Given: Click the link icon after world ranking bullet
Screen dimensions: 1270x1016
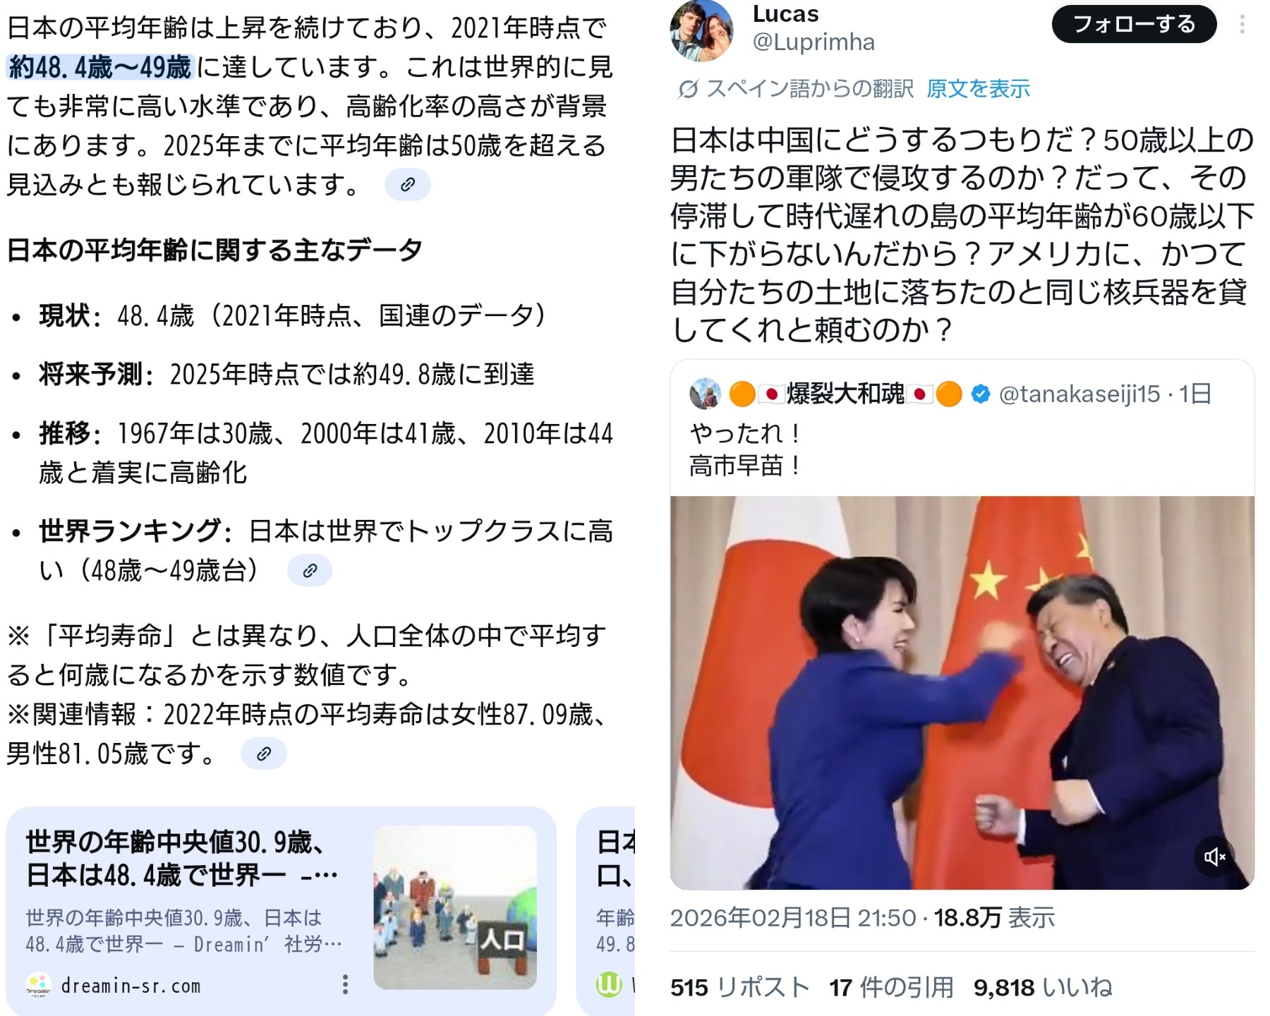Looking at the screenshot, I should tap(309, 570).
